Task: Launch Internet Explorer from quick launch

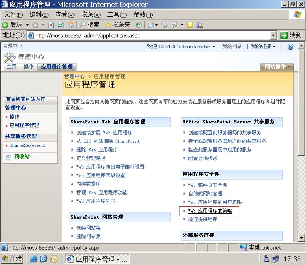Action: tap(33, 259)
